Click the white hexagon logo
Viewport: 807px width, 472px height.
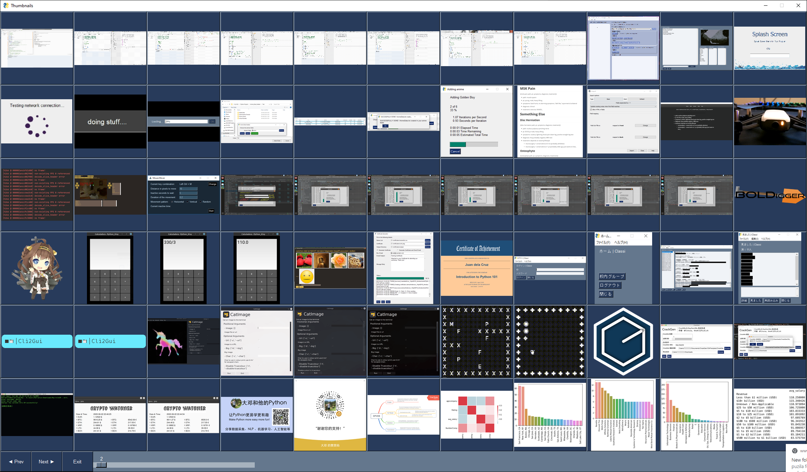[623, 341]
